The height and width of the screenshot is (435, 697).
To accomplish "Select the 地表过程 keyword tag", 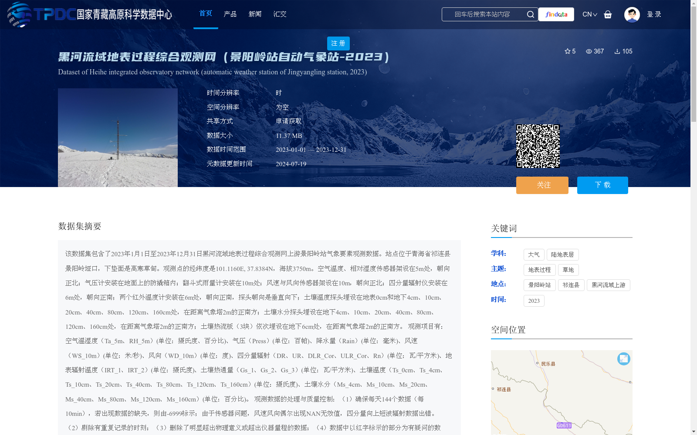I will (x=539, y=270).
